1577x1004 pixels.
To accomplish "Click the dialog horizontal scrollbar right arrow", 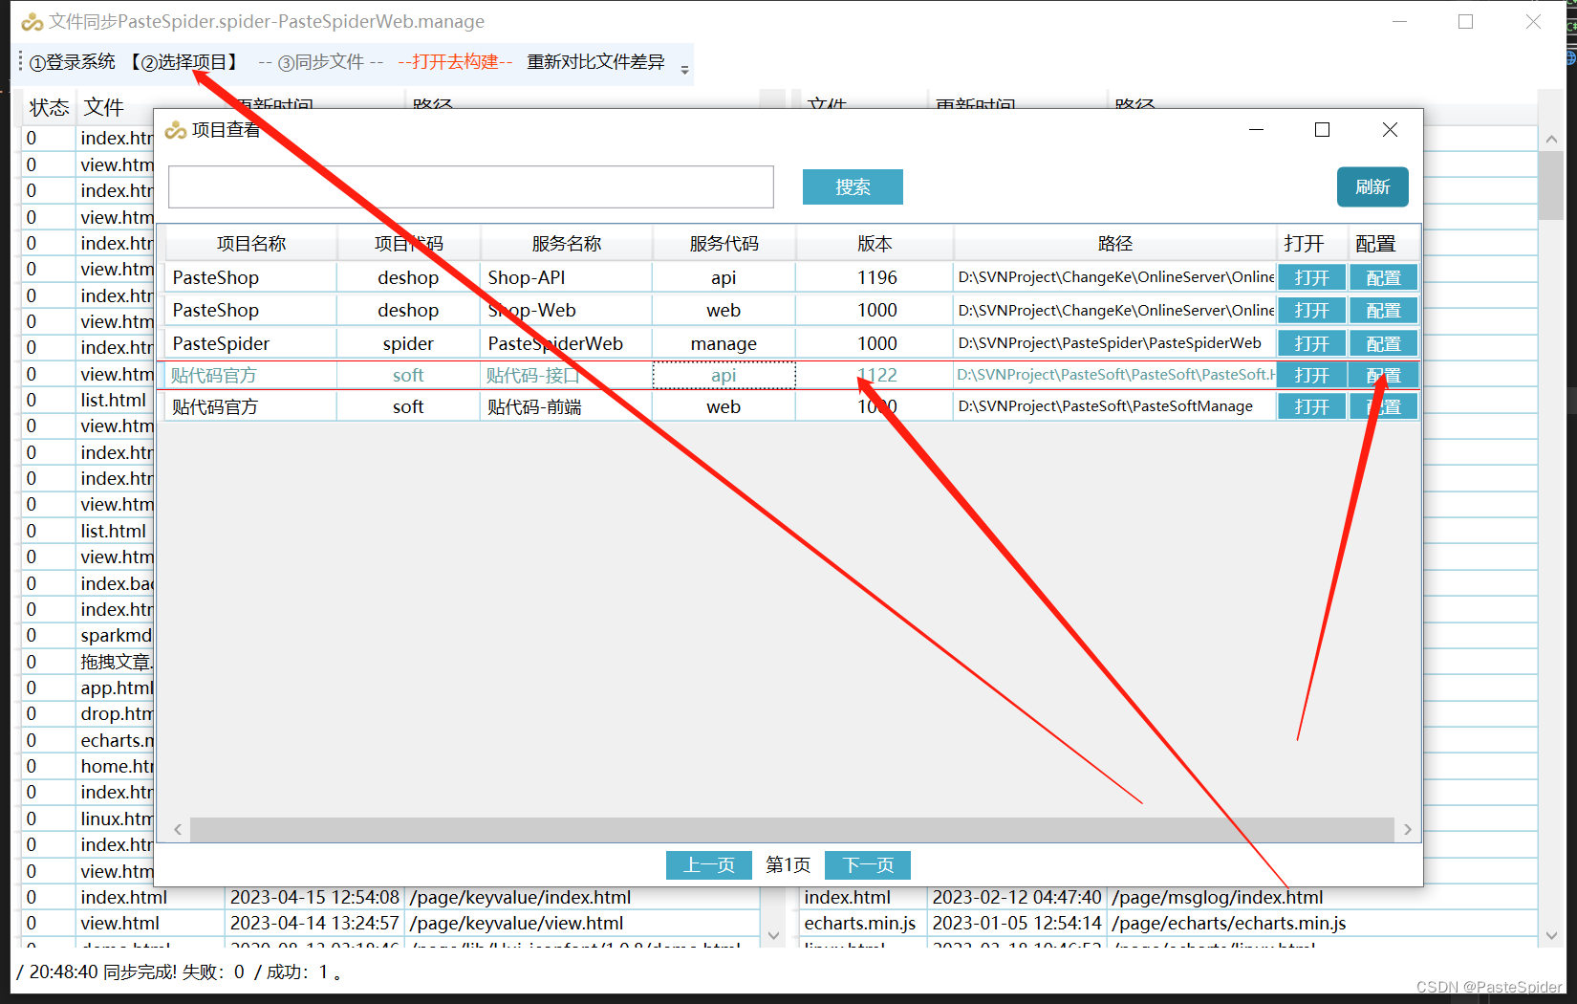I will 1407,830.
